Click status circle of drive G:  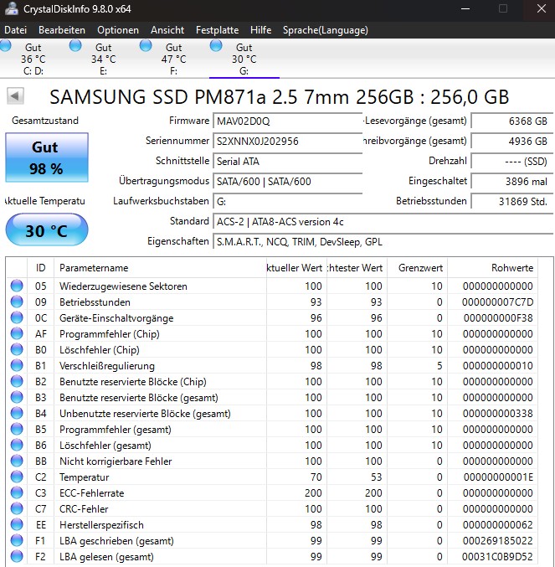pos(216,46)
